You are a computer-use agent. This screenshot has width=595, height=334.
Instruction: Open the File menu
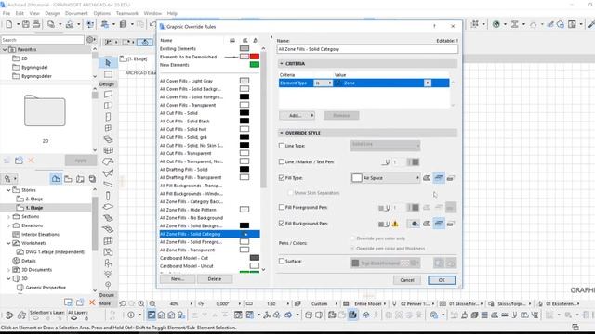click(7, 13)
